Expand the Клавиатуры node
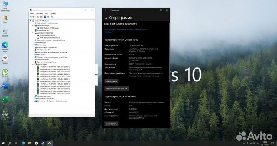This screenshot has height=146, width=277. [33, 42]
